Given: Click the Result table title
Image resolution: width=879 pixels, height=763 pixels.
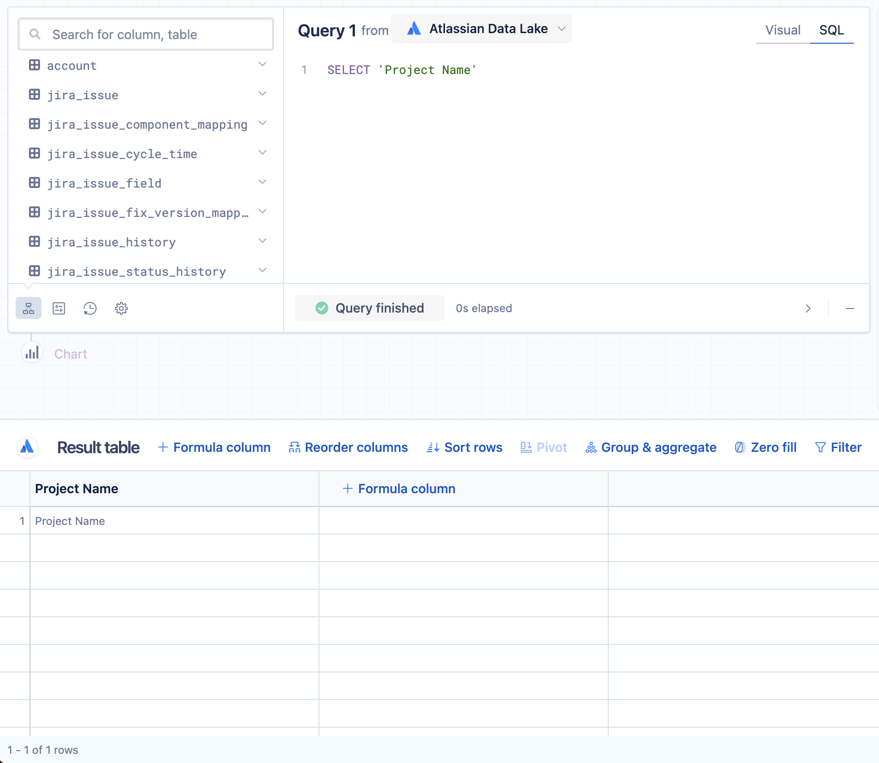Looking at the screenshot, I should (x=98, y=447).
